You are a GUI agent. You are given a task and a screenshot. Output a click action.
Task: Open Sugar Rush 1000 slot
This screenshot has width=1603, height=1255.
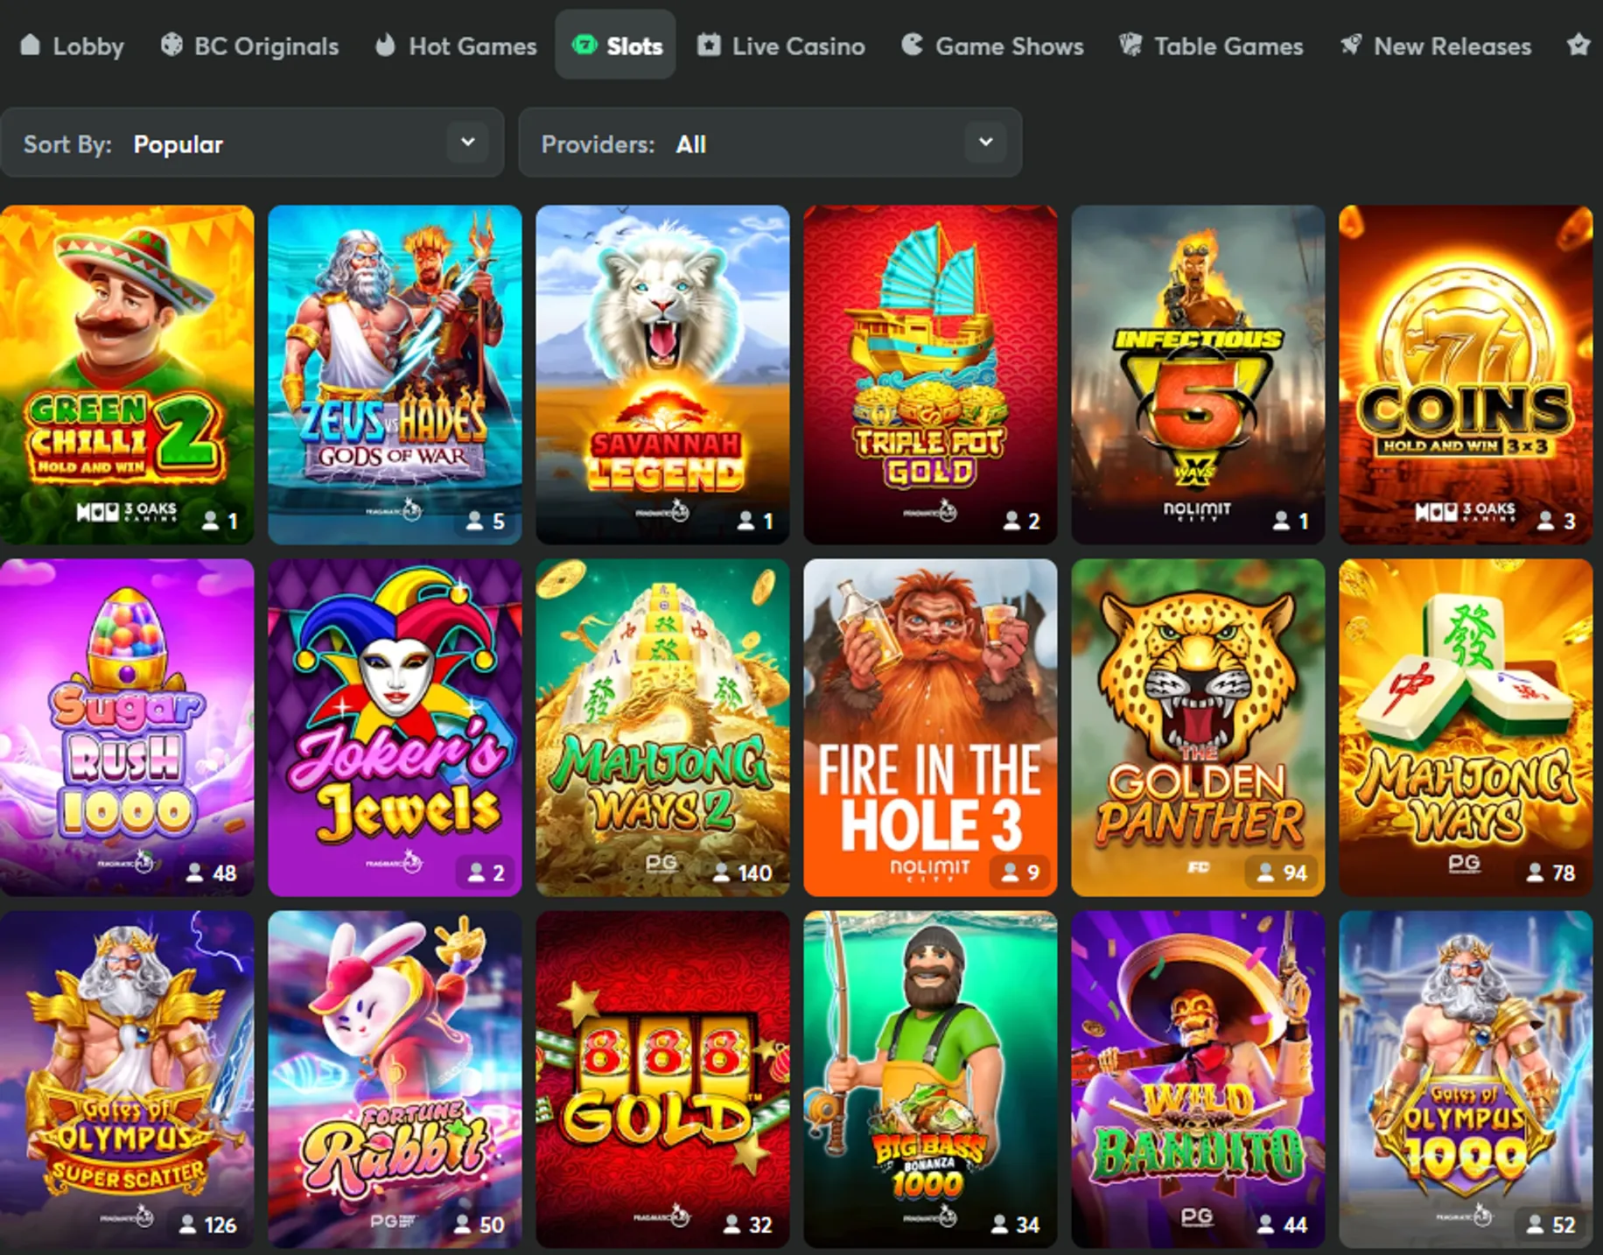127,727
